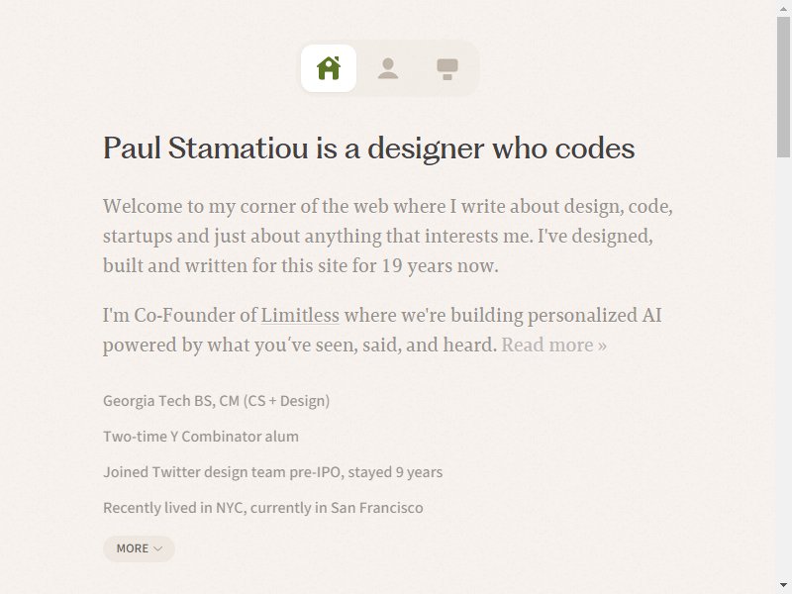Click the "Recently lived in NYC" line
792x594 pixels.
click(263, 508)
